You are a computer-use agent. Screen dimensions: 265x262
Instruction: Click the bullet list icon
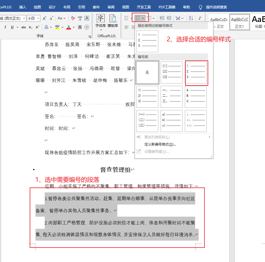click(x=126, y=18)
